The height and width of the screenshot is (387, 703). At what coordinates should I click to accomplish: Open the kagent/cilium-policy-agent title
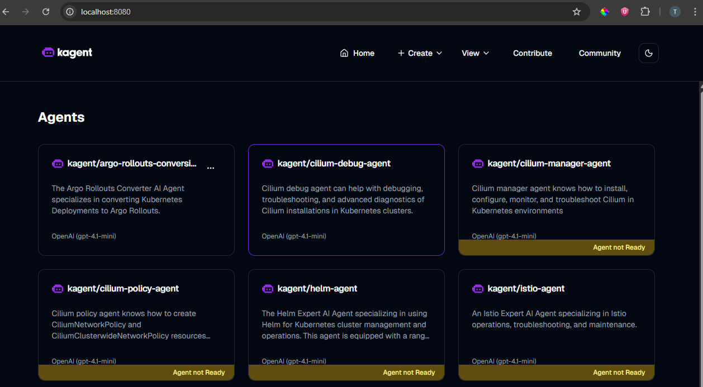(123, 289)
